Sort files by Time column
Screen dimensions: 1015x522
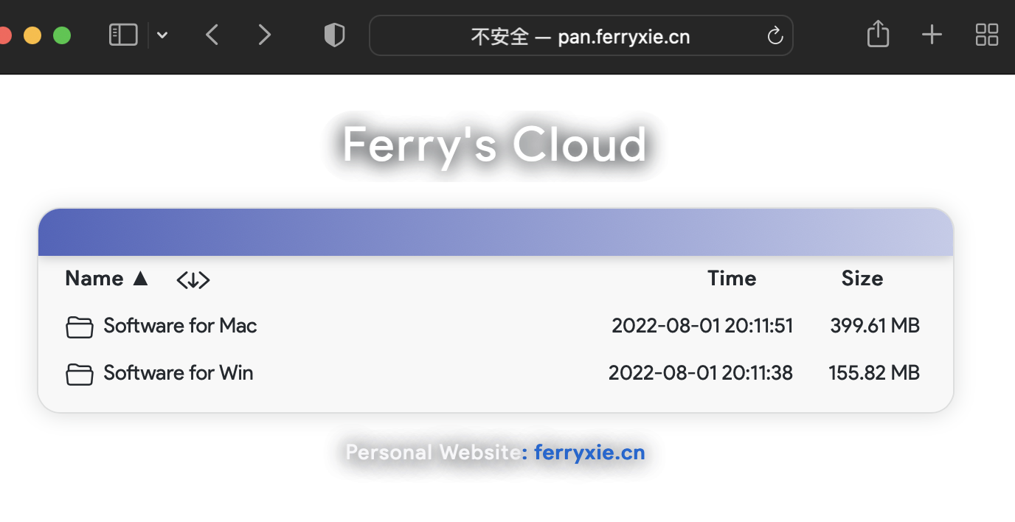click(731, 279)
